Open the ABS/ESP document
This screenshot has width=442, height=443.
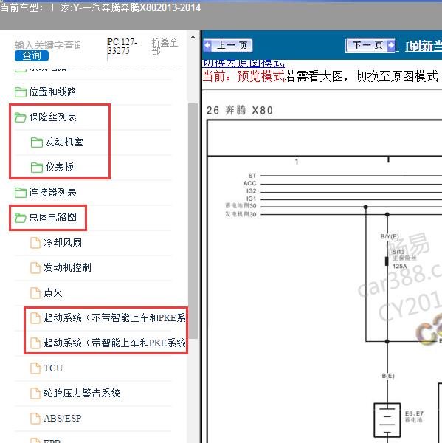pyautogui.click(x=63, y=418)
